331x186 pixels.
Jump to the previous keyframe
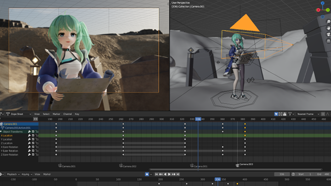161,174
